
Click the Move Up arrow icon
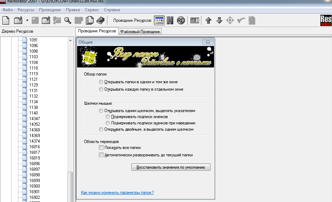[208, 20]
